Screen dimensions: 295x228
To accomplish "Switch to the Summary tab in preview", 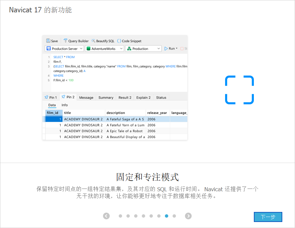I will click(106, 97).
